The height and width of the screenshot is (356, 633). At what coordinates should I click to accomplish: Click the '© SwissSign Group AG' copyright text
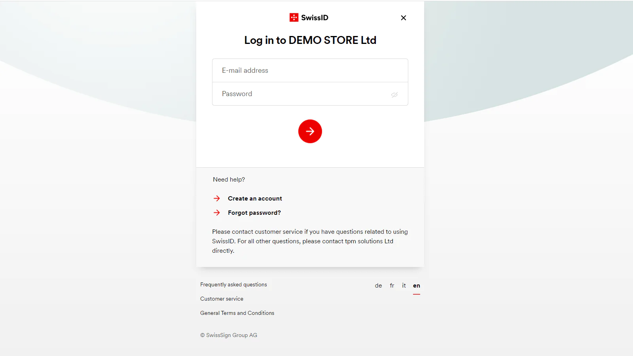coord(229,335)
